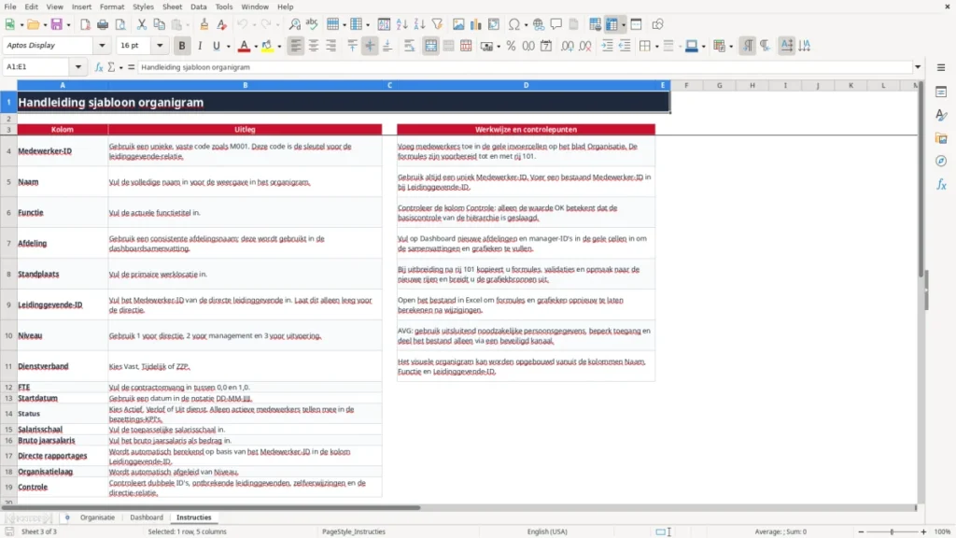Toggle Center Vertically alignment

point(370,46)
